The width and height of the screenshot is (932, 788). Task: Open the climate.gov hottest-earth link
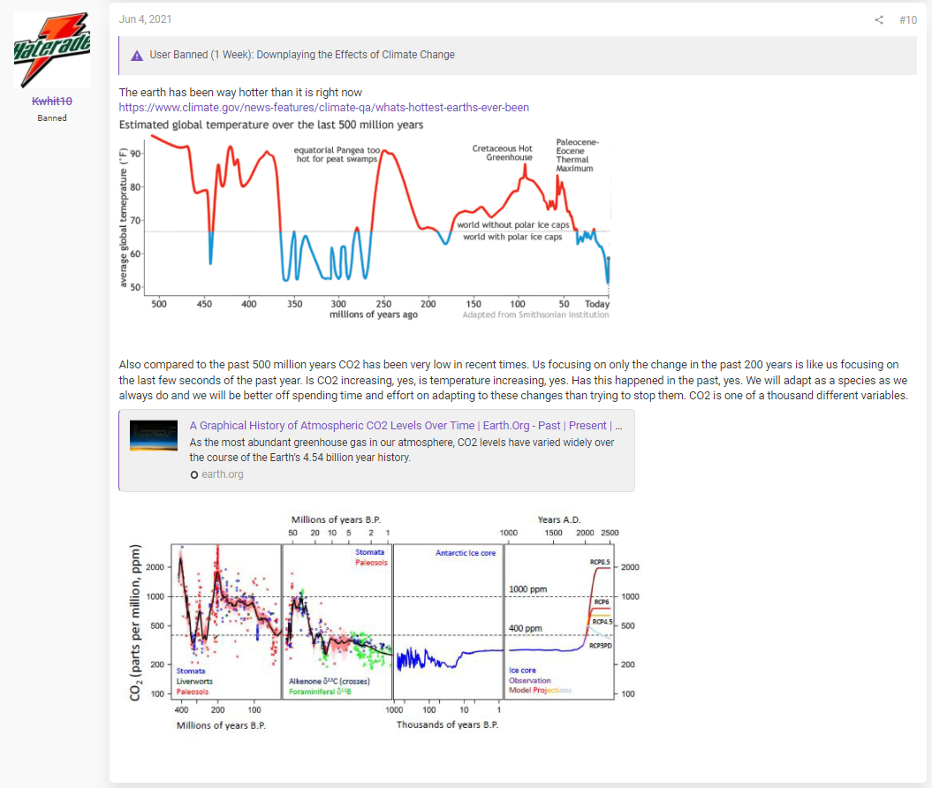pyautogui.click(x=324, y=108)
